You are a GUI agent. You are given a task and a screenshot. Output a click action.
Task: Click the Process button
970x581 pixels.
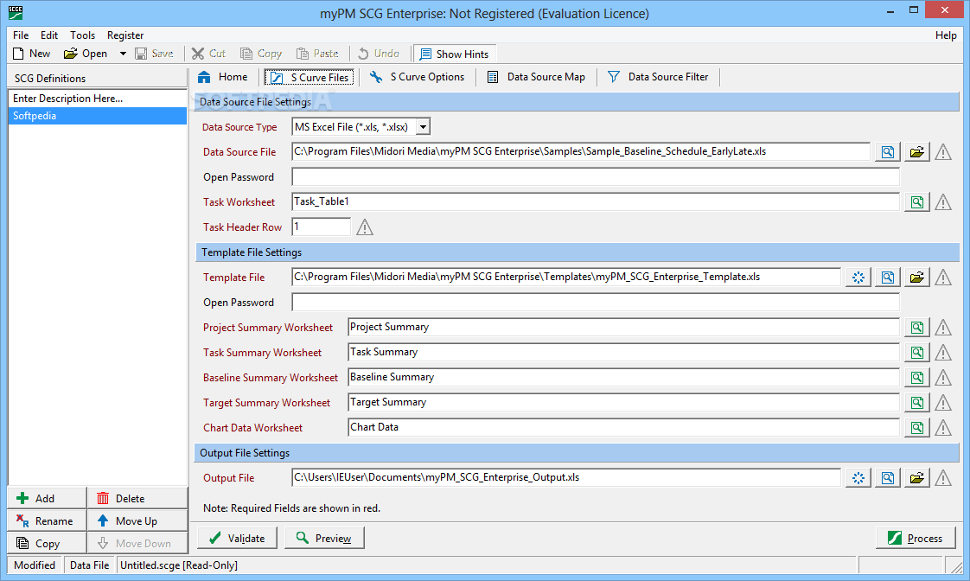916,539
